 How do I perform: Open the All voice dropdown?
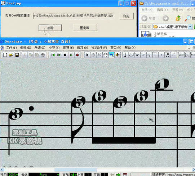point(73,175)
